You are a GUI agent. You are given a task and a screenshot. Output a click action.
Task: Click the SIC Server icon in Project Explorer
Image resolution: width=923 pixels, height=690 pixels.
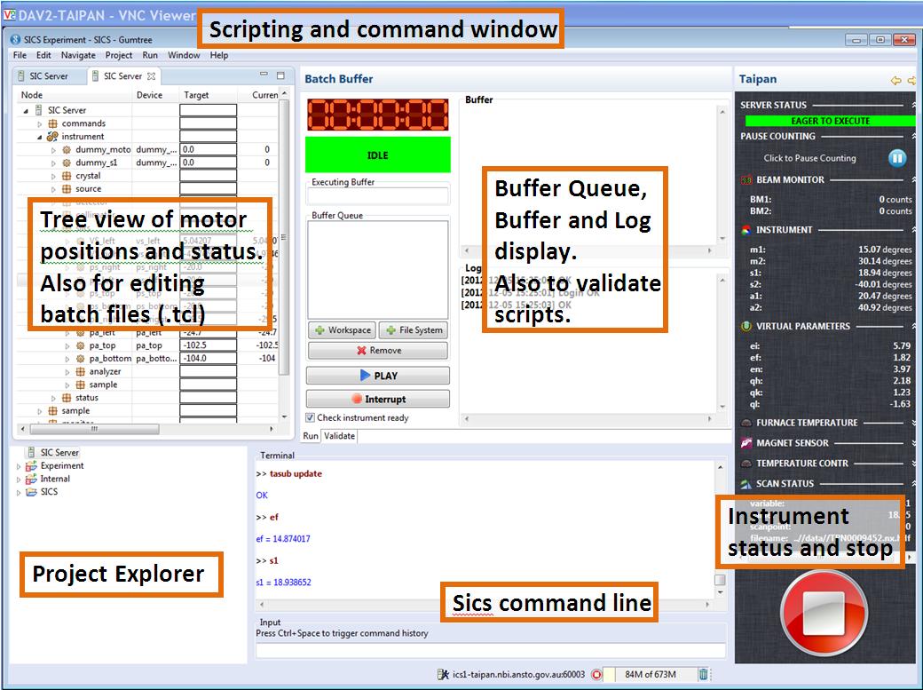point(32,453)
